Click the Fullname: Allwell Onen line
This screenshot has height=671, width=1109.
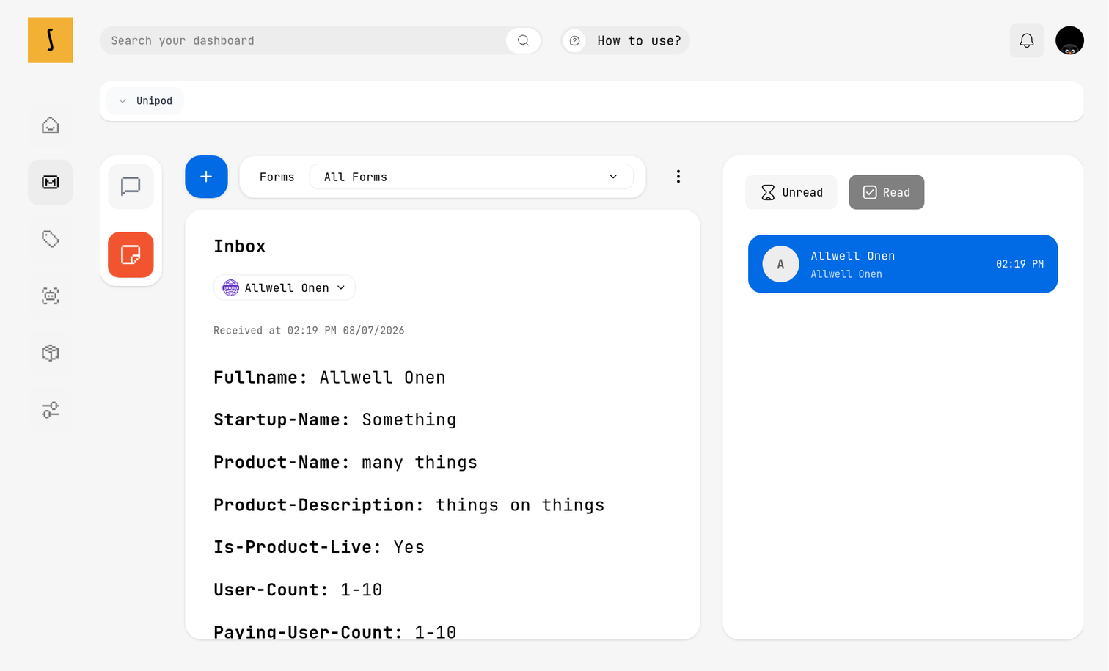pyautogui.click(x=329, y=378)
